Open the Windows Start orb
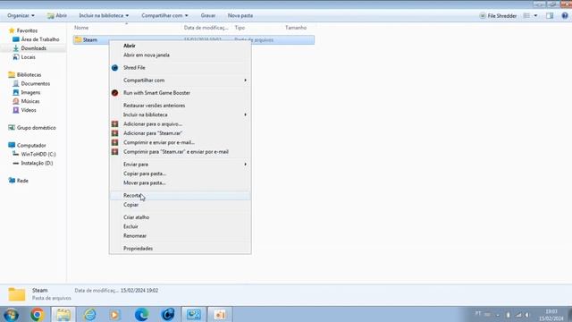 tap(11, 314)
